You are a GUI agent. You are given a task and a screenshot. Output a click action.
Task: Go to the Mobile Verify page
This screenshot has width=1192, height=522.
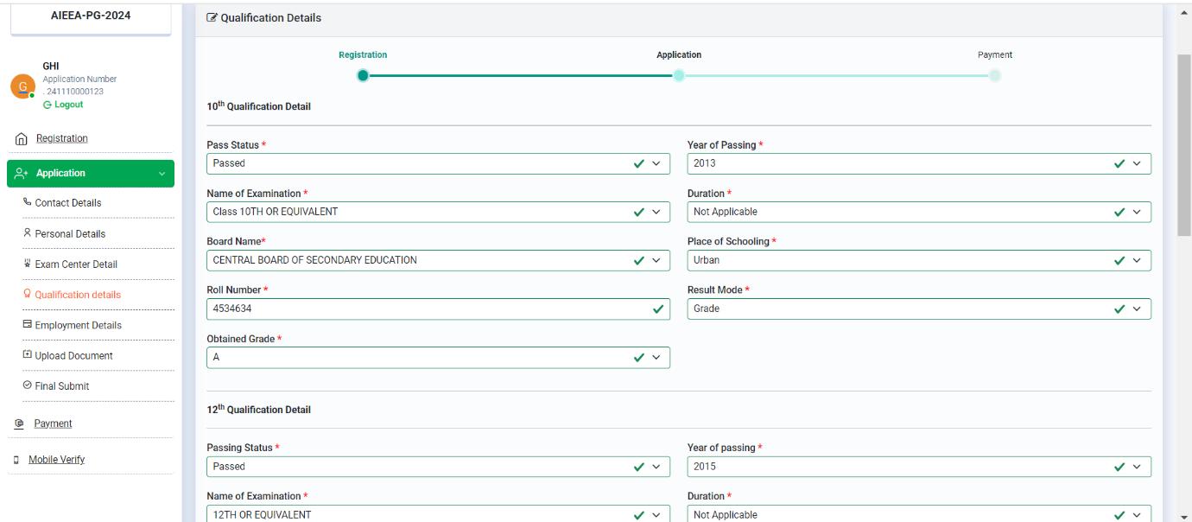(x=56, y=460)
